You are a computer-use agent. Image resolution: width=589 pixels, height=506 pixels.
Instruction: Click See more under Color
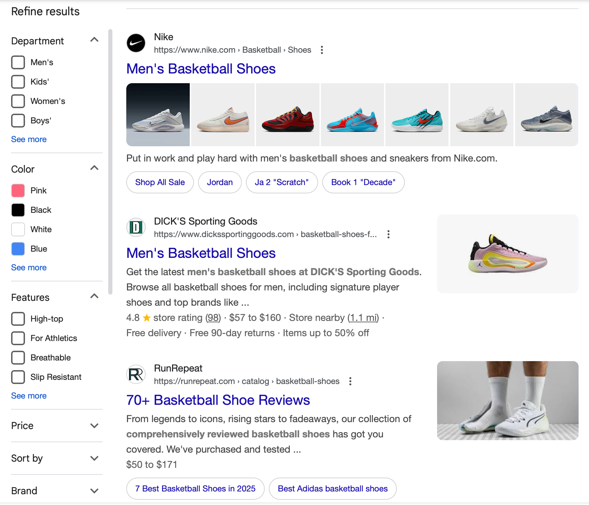(29, 268)
